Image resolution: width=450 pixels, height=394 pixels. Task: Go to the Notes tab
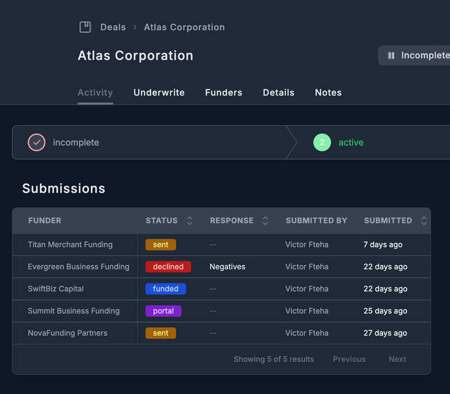coord(328,93)
